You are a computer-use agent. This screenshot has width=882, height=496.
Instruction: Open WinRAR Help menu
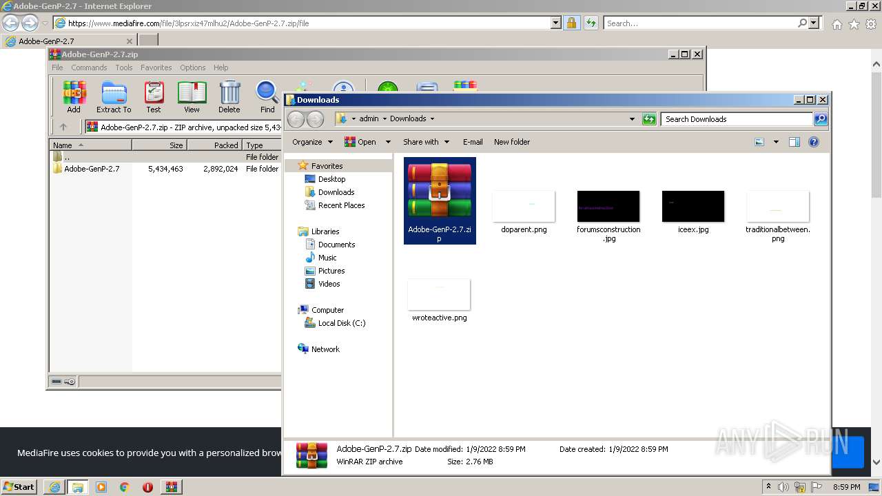tap(220, 68)
